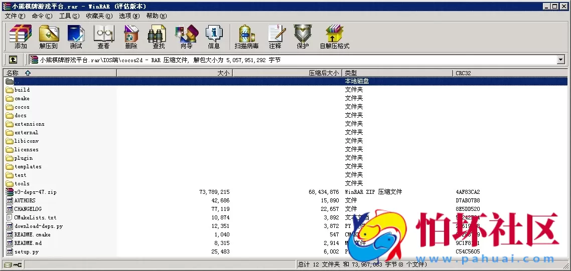This screenshot has width=571, height=271.
Task: Sort by the CRC32 column header
Action: pyautogui.click(x=510, y=73)
